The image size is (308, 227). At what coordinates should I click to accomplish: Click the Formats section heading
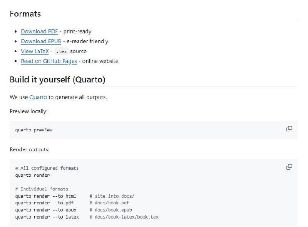(x=25, y=14)
